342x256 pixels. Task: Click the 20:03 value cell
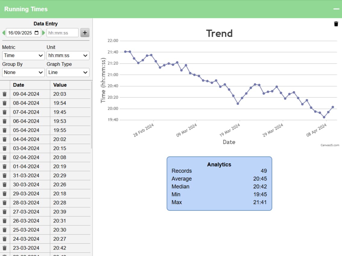(70, 94)
